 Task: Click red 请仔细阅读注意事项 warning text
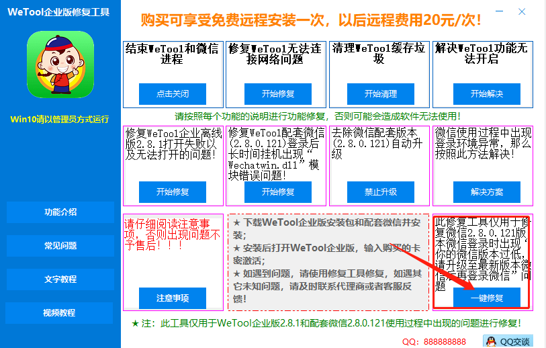173,234
